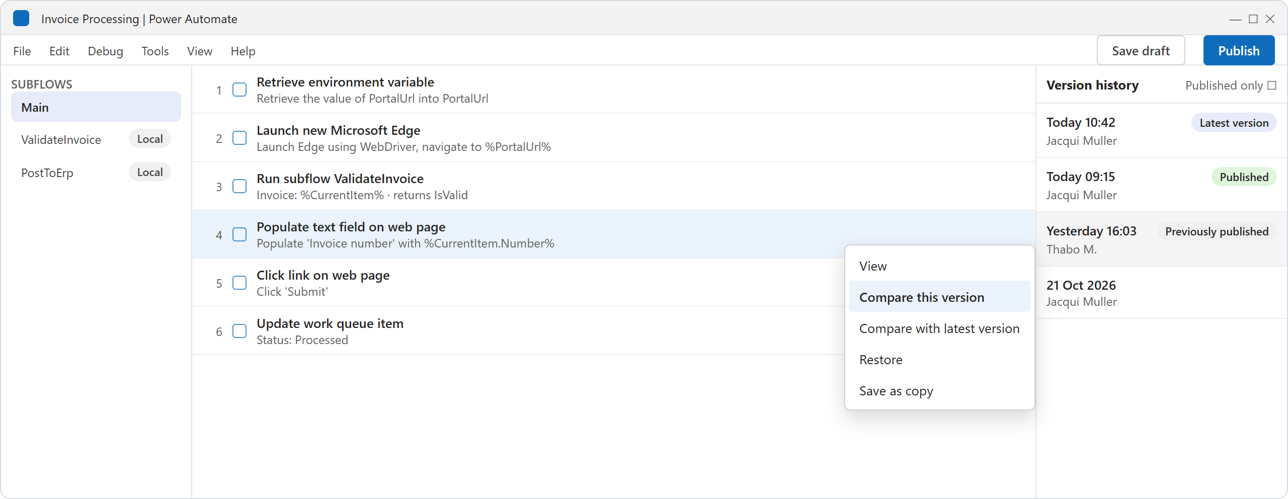The image size is (1288, 499).
Task: Check the Click link on web page box
Action: click(x=239, y=283)
